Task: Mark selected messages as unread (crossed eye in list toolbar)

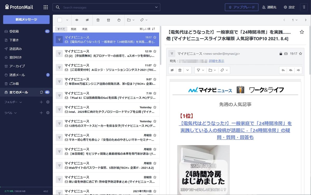Action: pyautogui.click(x=87, y=20)
